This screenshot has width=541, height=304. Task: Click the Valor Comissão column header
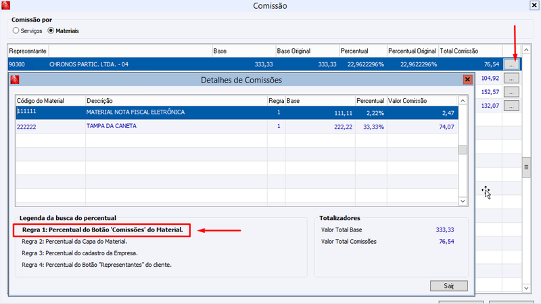(423, 101)
